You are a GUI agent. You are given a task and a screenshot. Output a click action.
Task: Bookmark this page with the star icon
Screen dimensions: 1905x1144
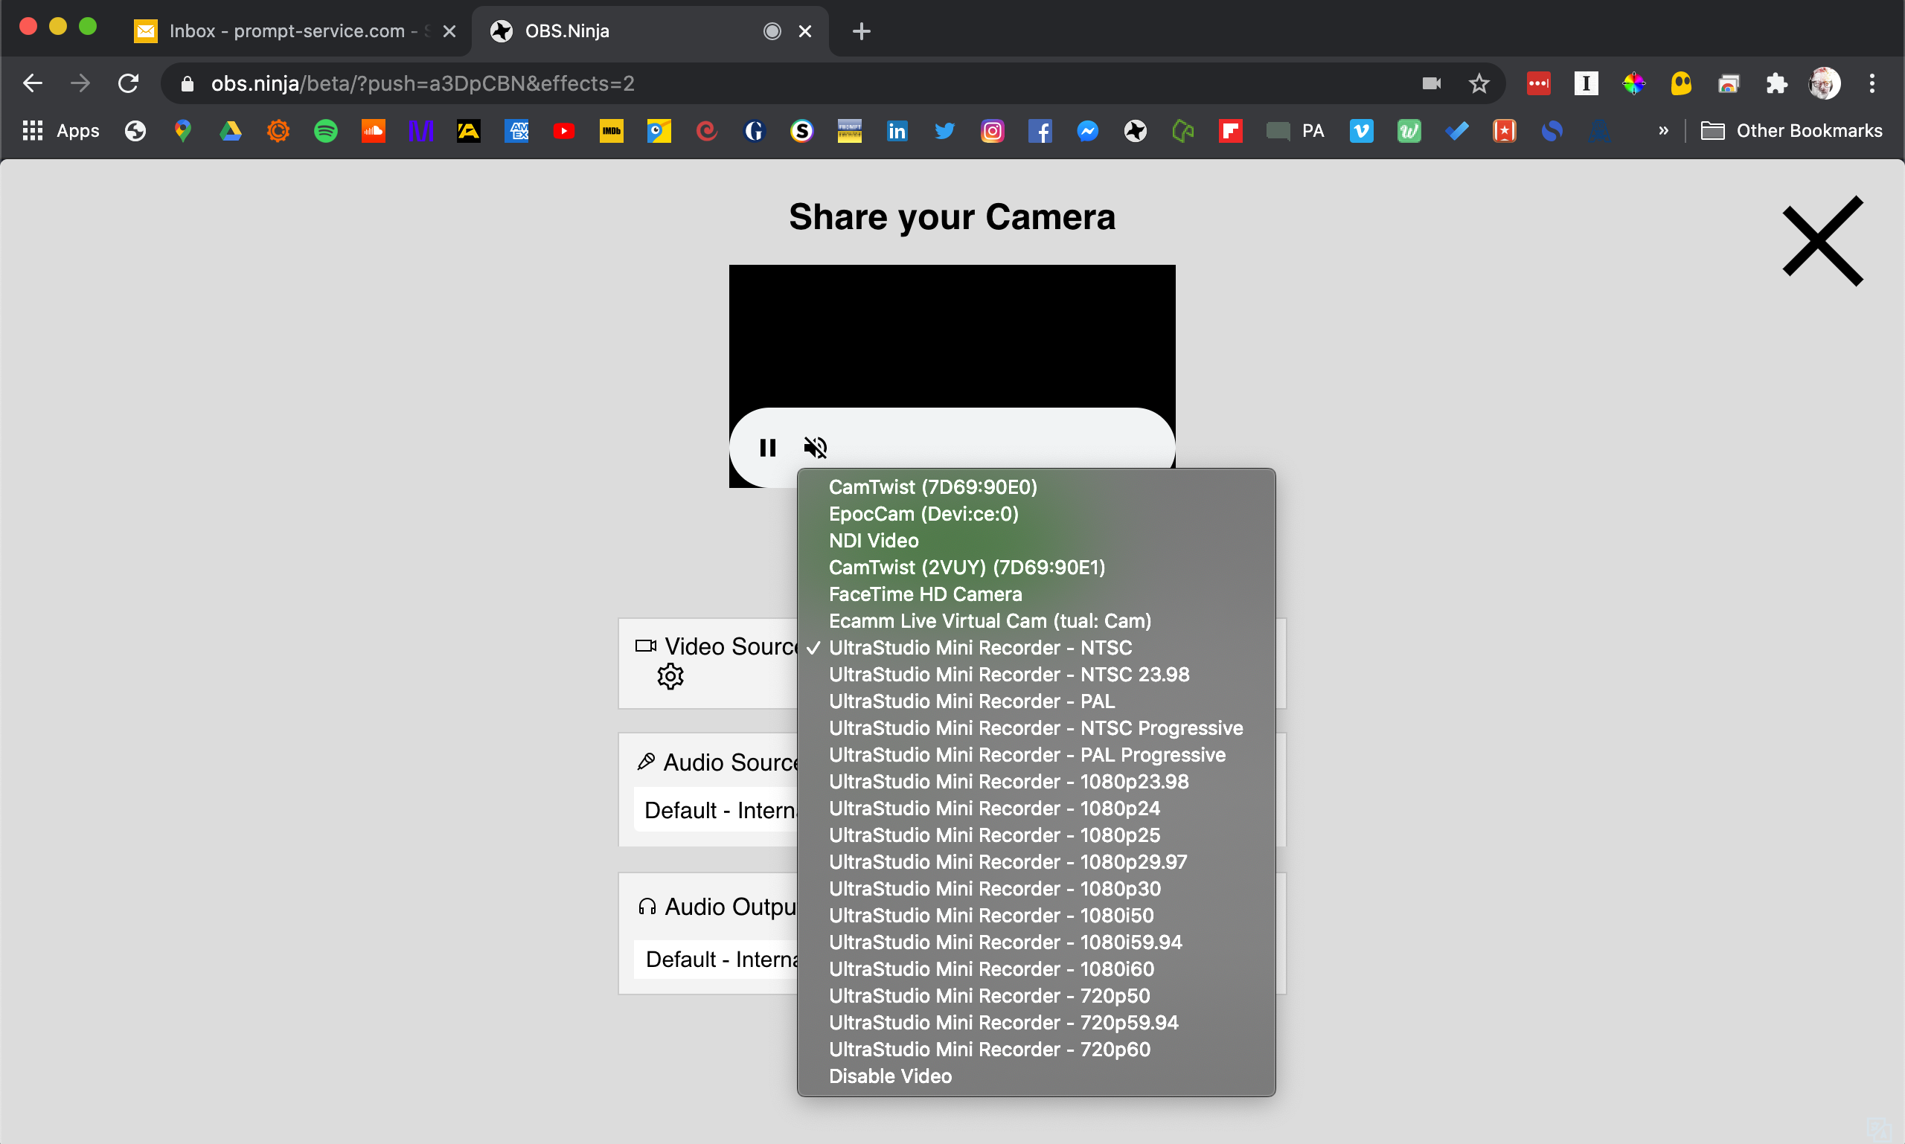click(1479, 83)
